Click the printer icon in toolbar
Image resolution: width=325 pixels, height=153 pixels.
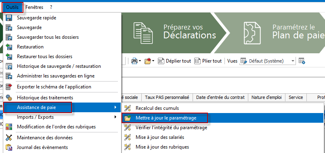[134, 61]
